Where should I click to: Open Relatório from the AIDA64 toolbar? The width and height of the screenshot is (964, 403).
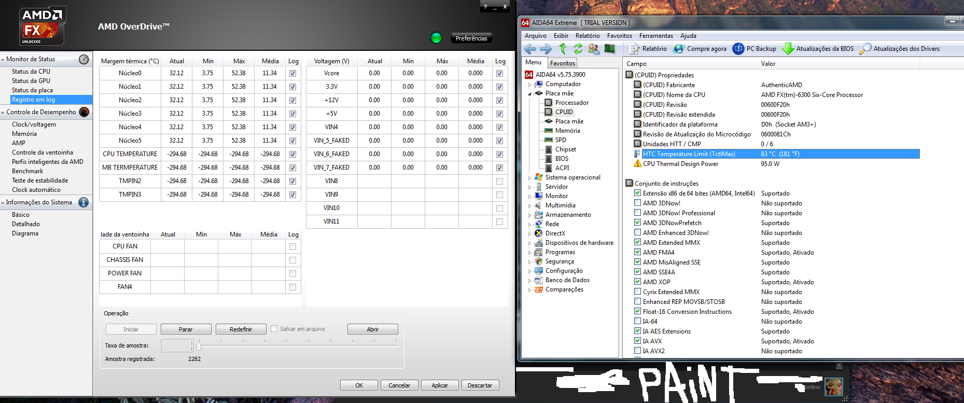click(x=648, y=49)
